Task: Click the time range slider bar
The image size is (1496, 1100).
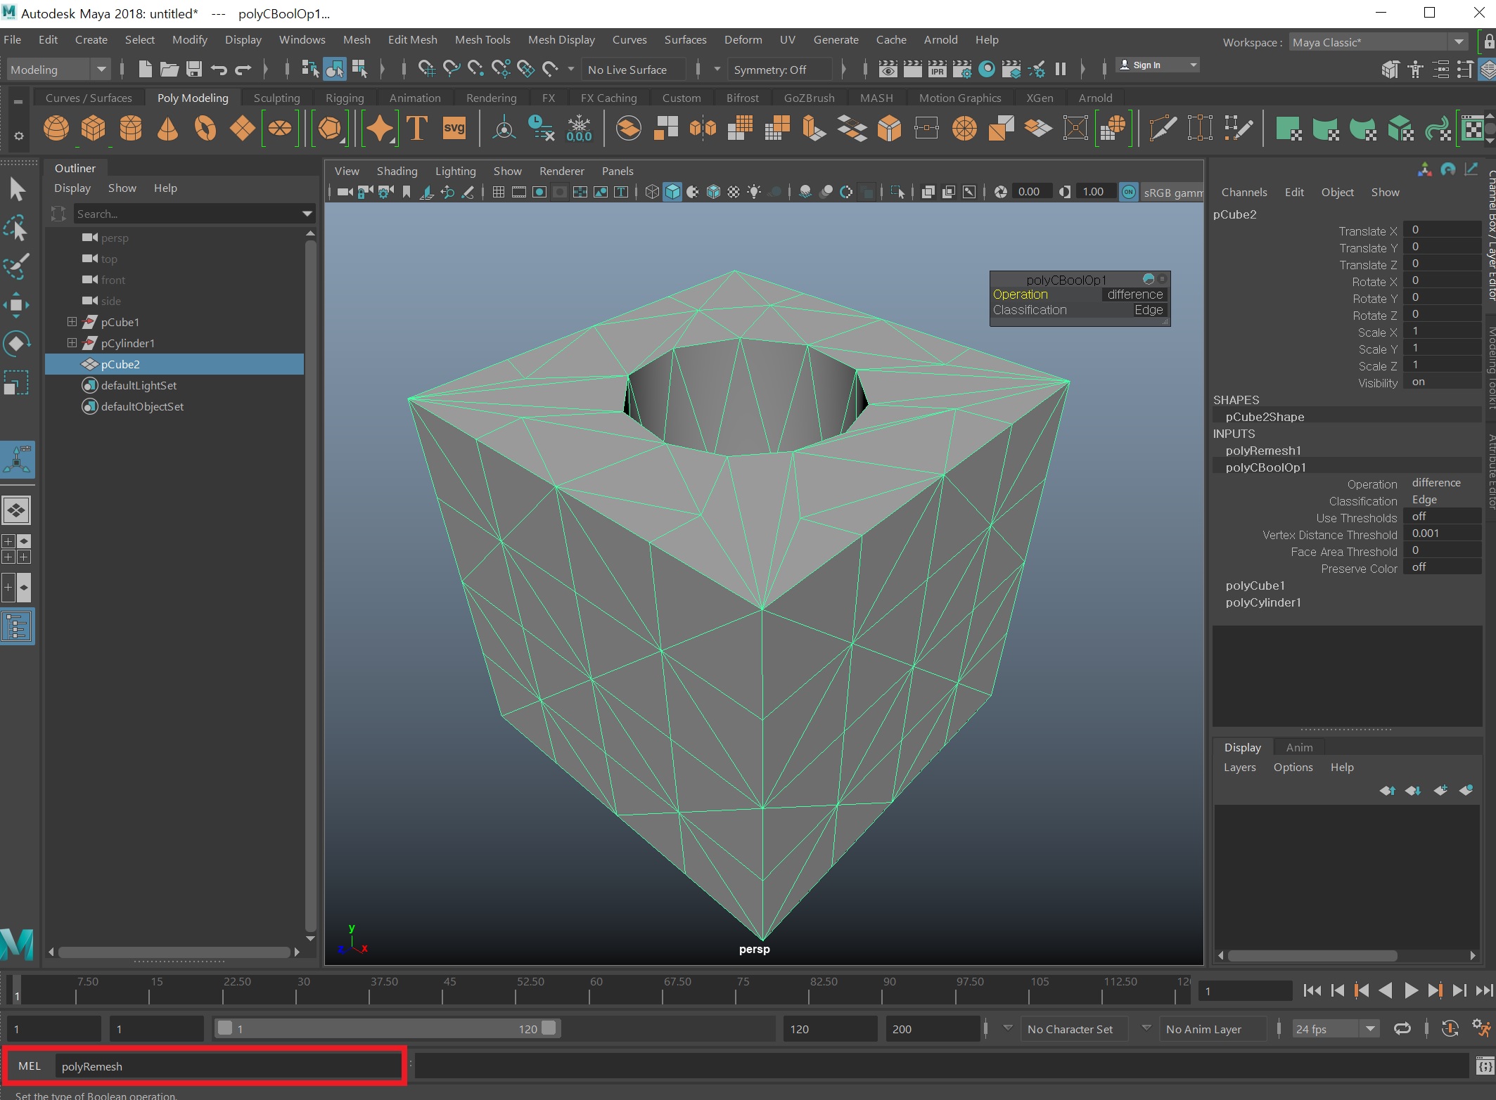Action: [x=387, y=1029]
